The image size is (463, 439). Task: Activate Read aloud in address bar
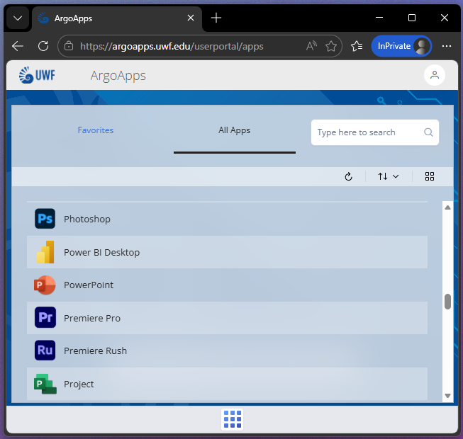(311, 46)
